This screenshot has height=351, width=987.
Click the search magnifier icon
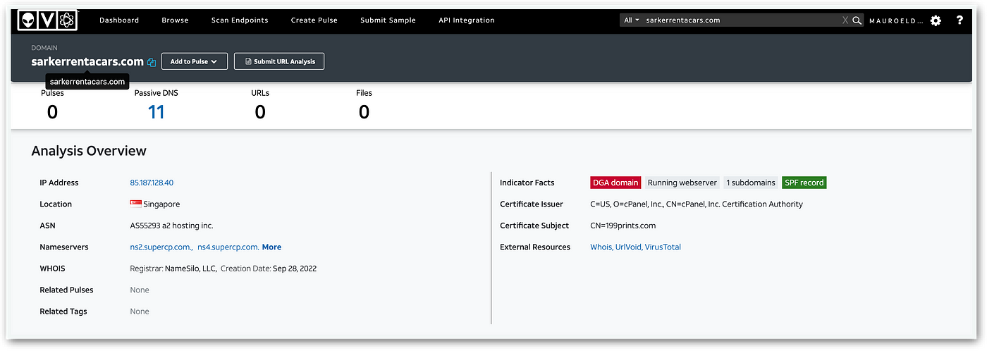tap(857, 20)
